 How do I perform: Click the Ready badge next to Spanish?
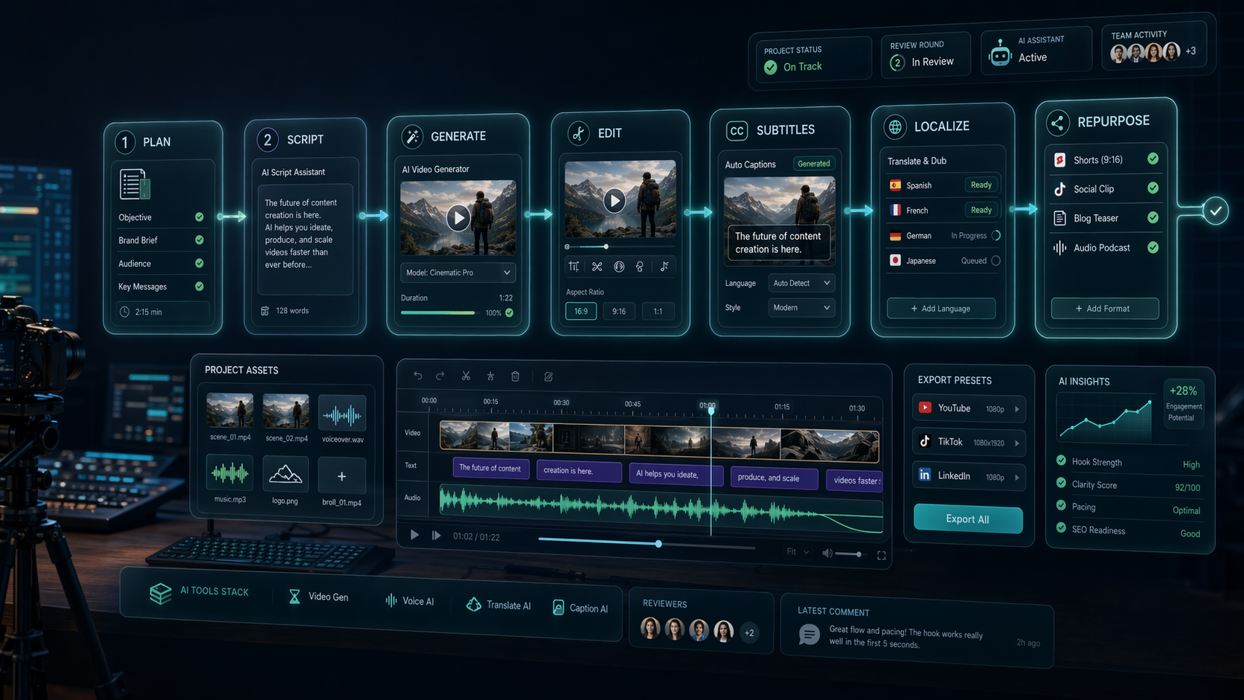[x=981, y=184]
